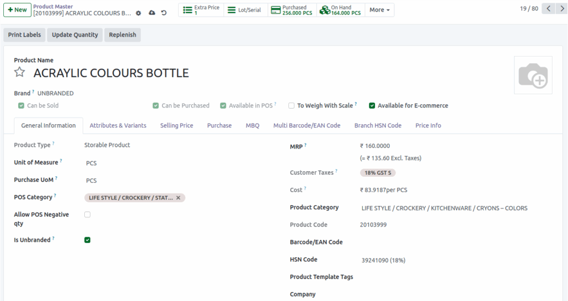This screenshot has height=301, width=568.
Task: Open the Extra Price stat button
Action: click(x=201, y=10)
